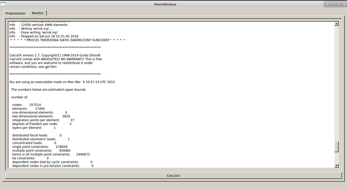Viewport: 347px width, 189px height.
Task: Click the 'number of:' line
Action: tap(20, 97)
